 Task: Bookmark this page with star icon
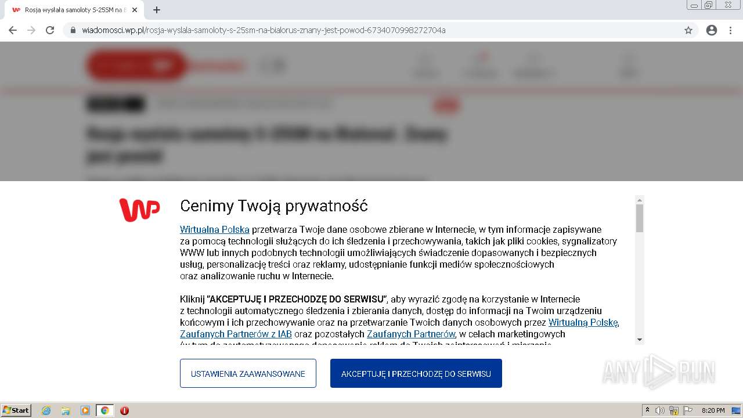688,30
